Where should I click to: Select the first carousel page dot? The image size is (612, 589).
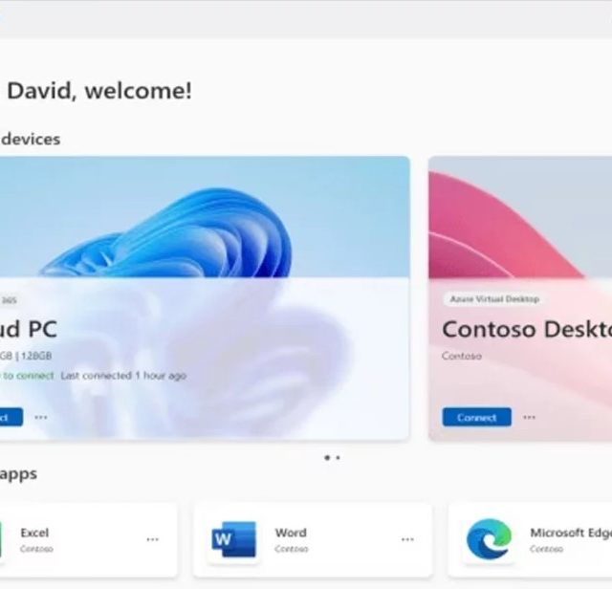327,457
